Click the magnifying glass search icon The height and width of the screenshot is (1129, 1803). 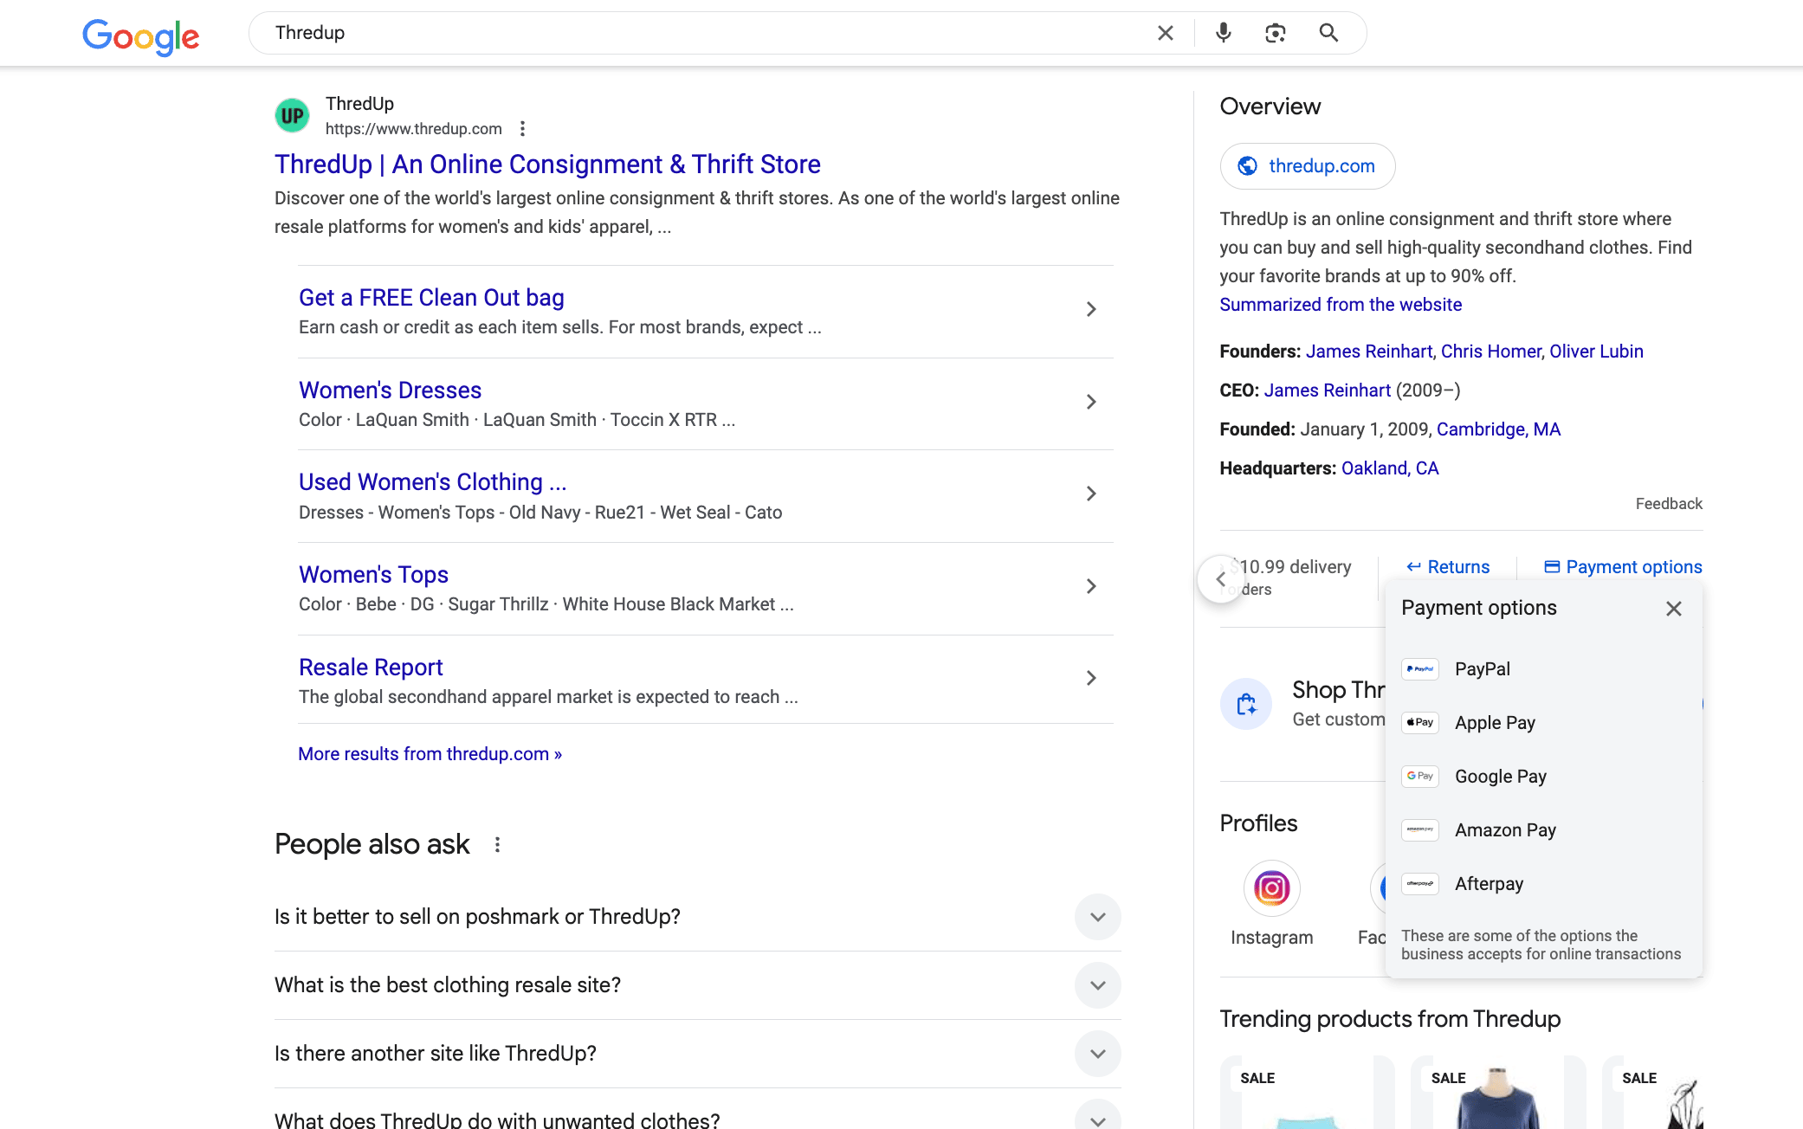pos(1328,33)
